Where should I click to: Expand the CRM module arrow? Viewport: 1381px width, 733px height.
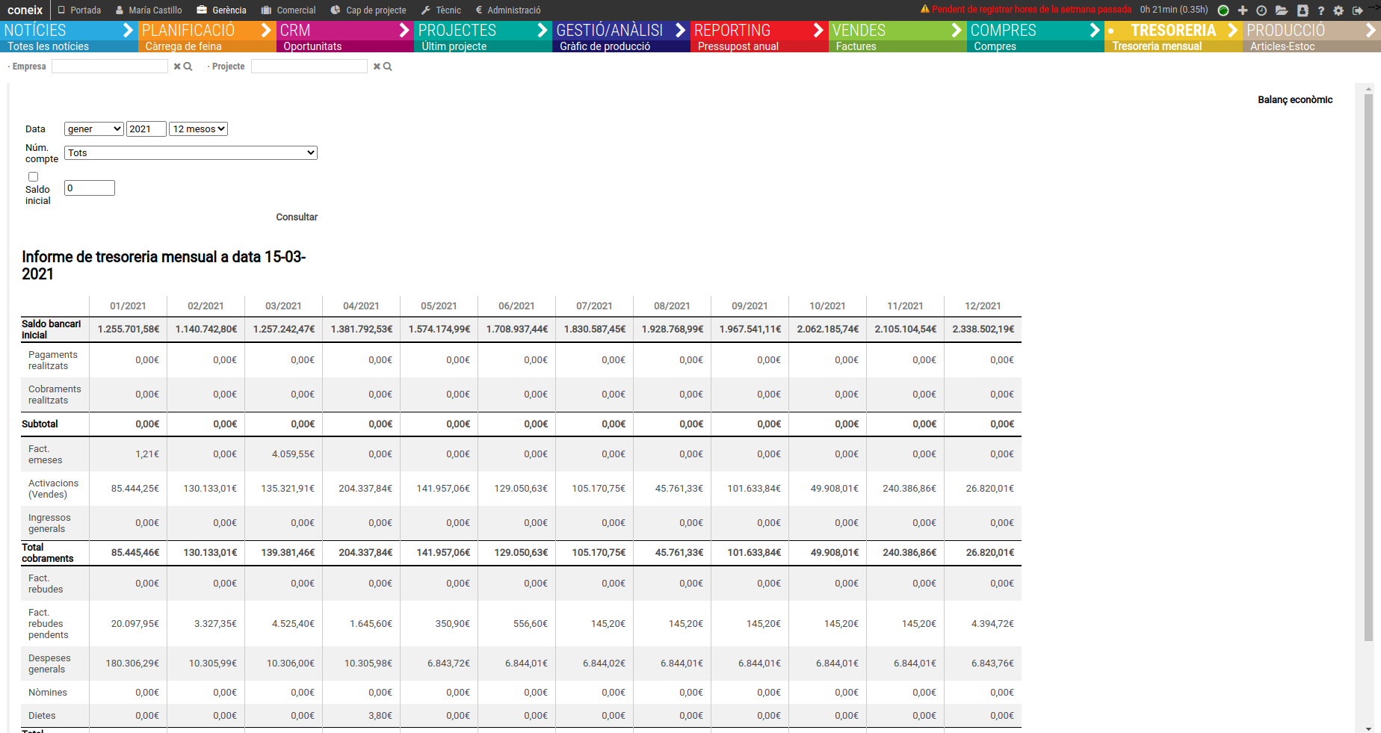(x=404, y=30)
